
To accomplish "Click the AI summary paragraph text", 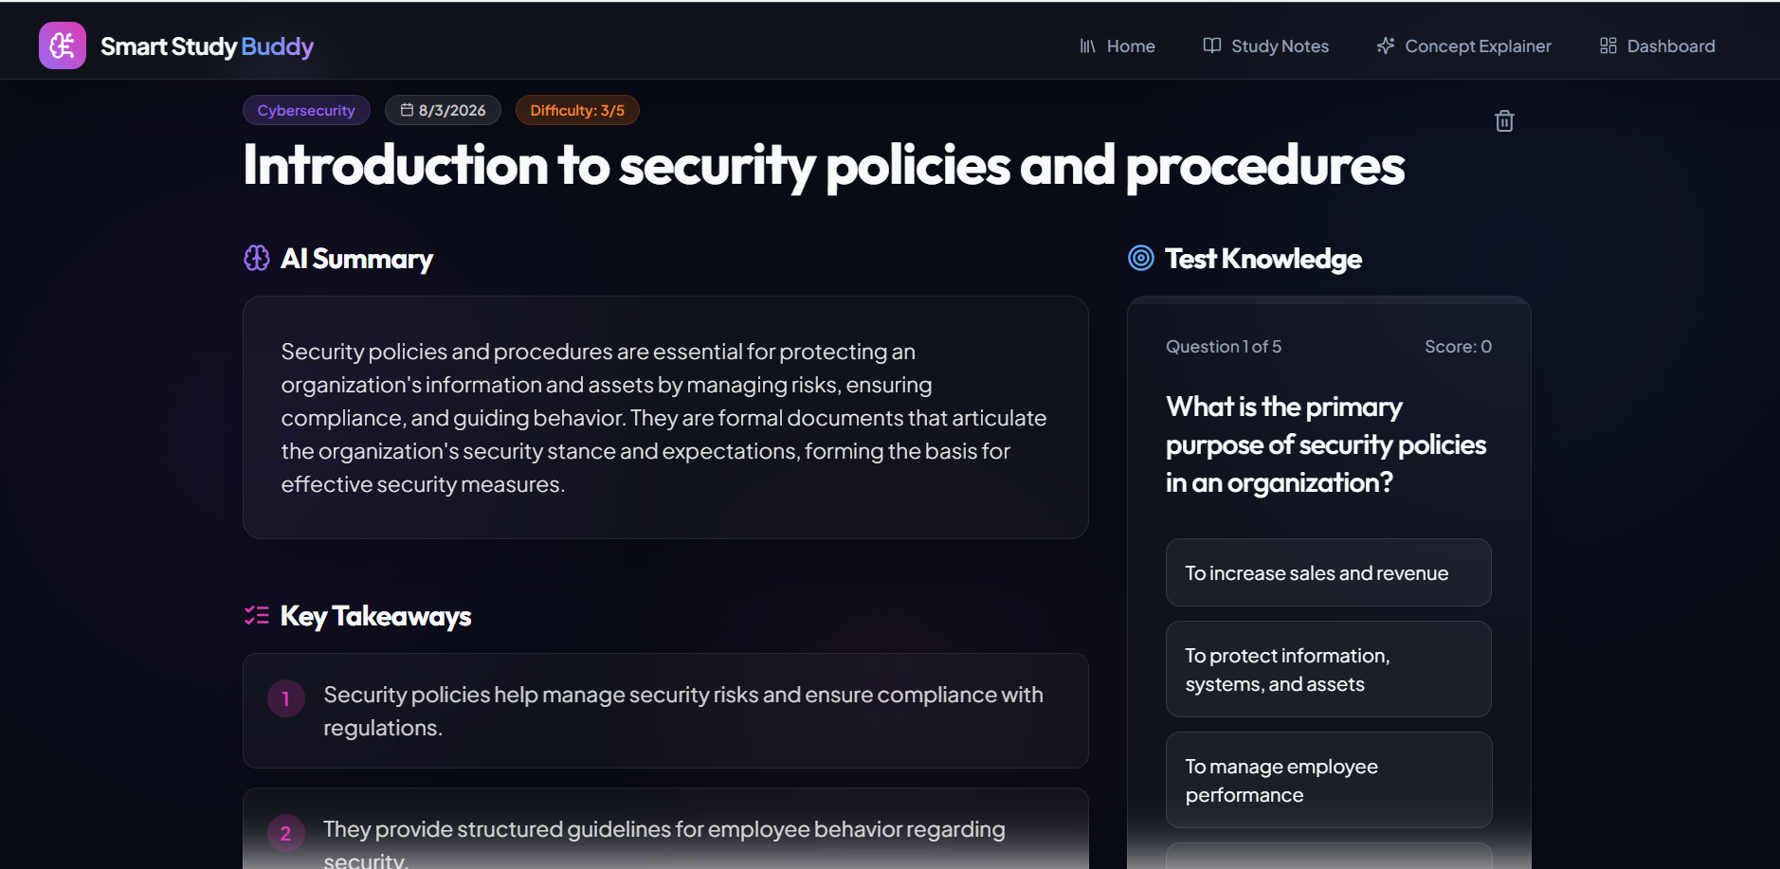I will 663,418.
